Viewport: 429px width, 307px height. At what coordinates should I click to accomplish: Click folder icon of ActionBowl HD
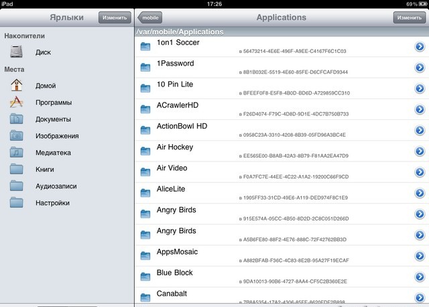tap(145, 130)
